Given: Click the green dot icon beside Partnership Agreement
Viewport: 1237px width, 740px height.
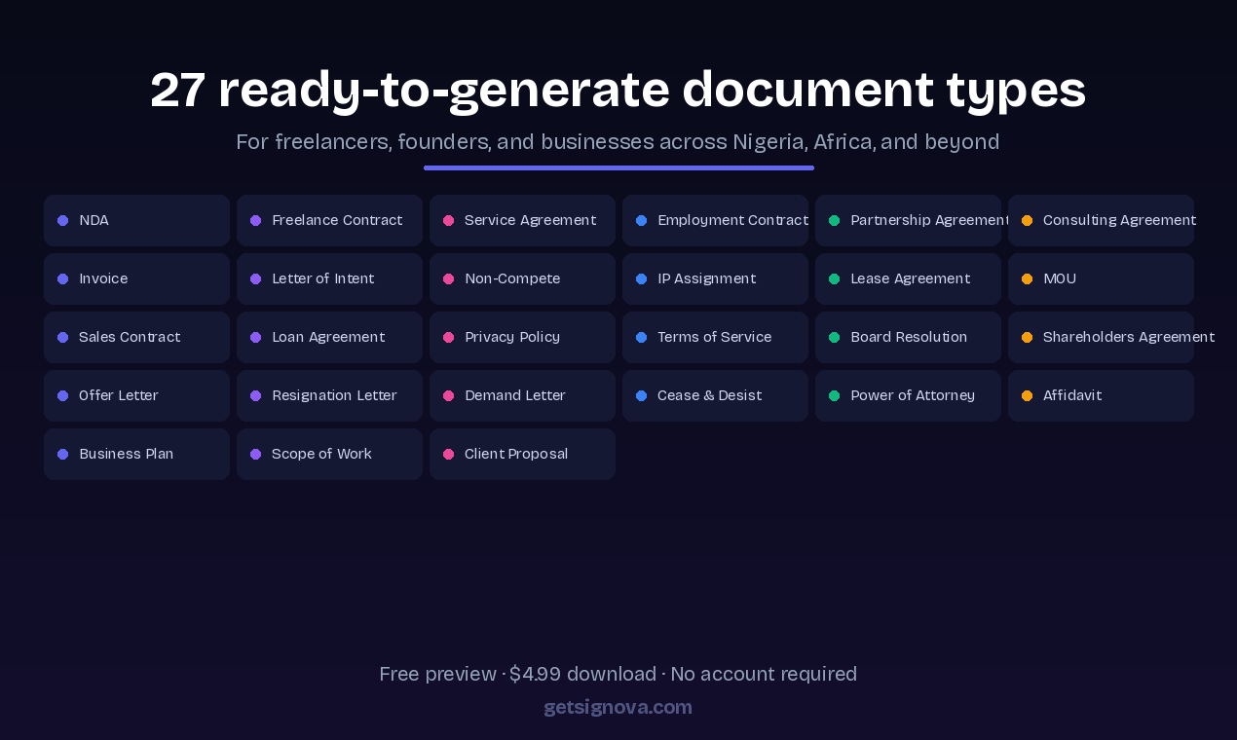Looking at the screenshot, I should pyautogui.click(x=834, y=220).
